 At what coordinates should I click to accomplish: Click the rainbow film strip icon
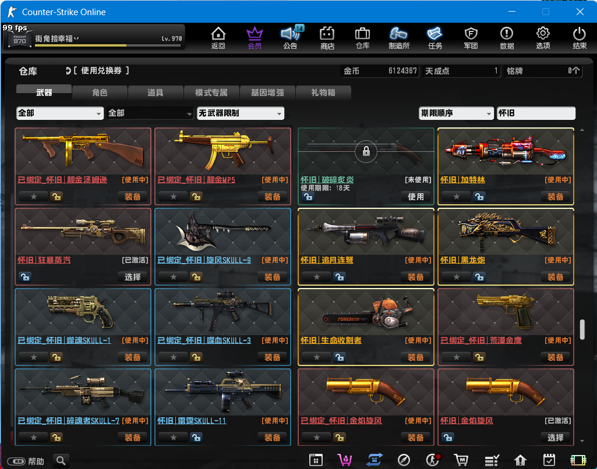tap(578, 460)
